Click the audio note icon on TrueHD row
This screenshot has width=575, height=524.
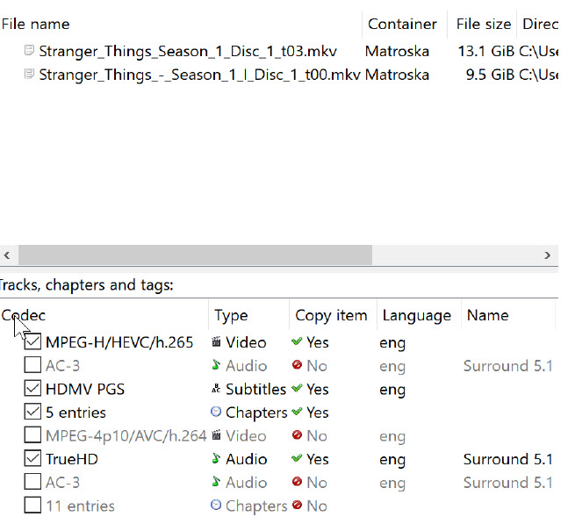pos(216,459)
